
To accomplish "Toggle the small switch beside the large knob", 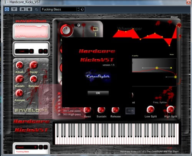I will coord(78,25).
